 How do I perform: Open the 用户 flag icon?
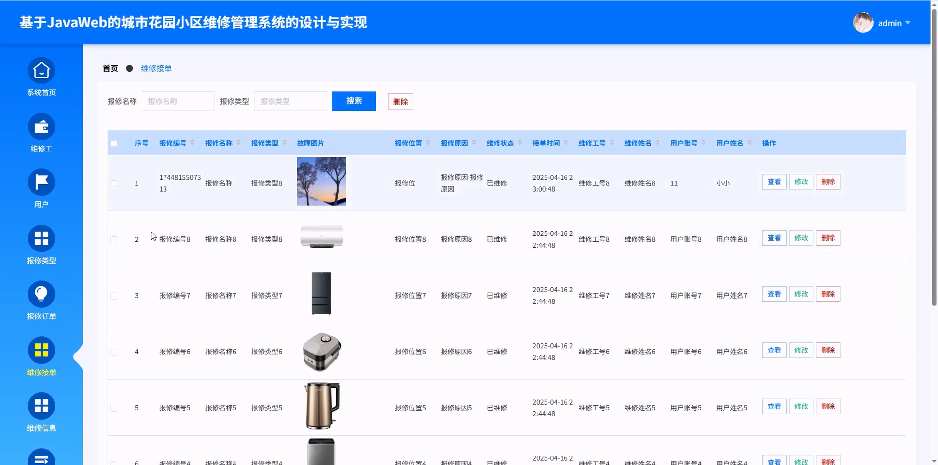(x=41, y=182)
